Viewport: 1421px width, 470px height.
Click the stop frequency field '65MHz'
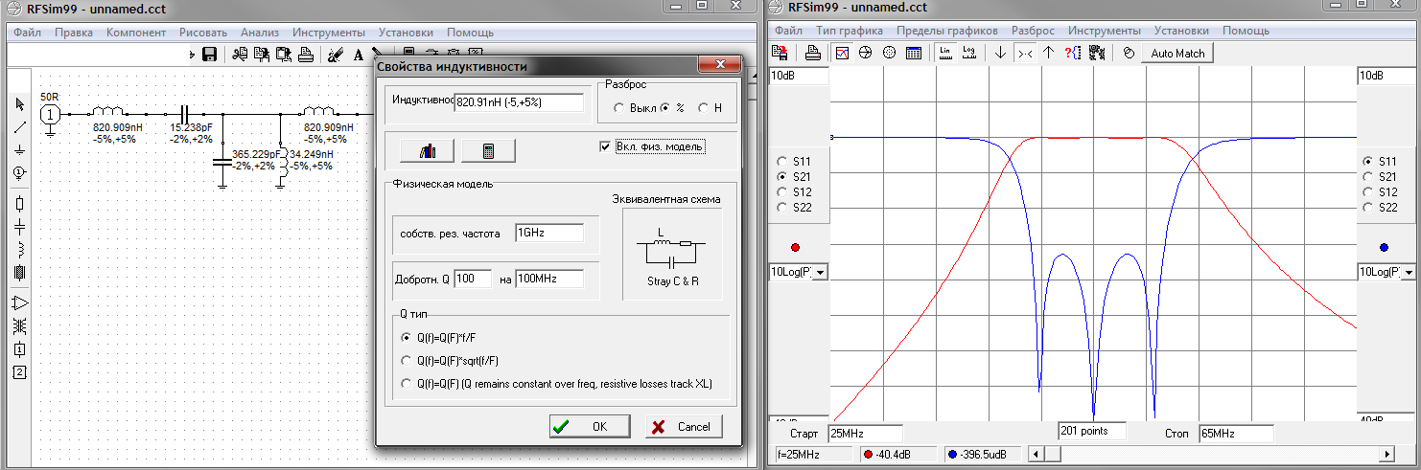pos(1236,434)
